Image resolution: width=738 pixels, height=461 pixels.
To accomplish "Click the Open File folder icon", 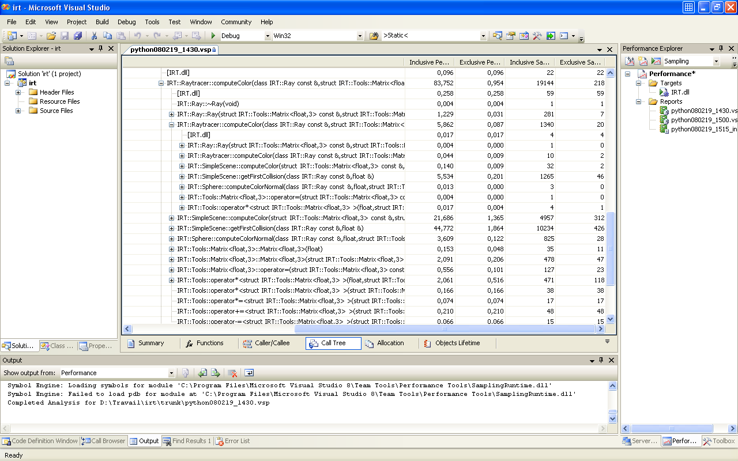I will pos(51,36).
